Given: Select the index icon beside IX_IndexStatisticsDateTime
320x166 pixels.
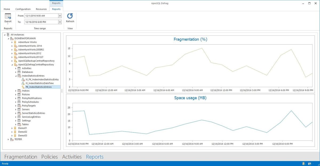Looking at the screenshot, I should 23,83.
